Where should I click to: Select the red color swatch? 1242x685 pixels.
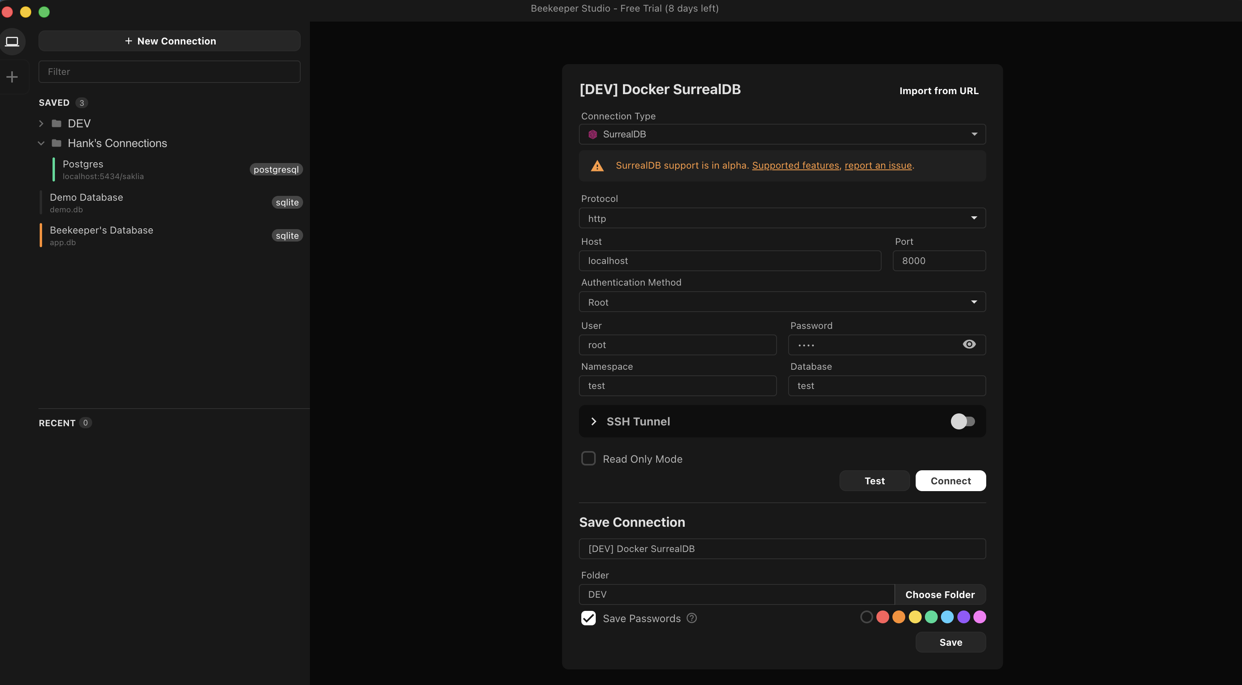pos(882,617)
